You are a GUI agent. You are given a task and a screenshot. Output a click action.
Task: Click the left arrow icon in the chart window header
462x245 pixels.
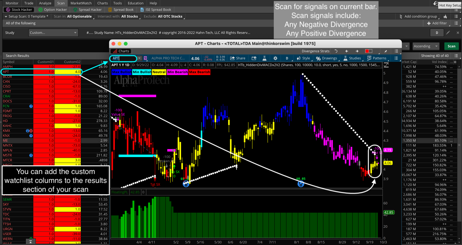coord(346,51)
